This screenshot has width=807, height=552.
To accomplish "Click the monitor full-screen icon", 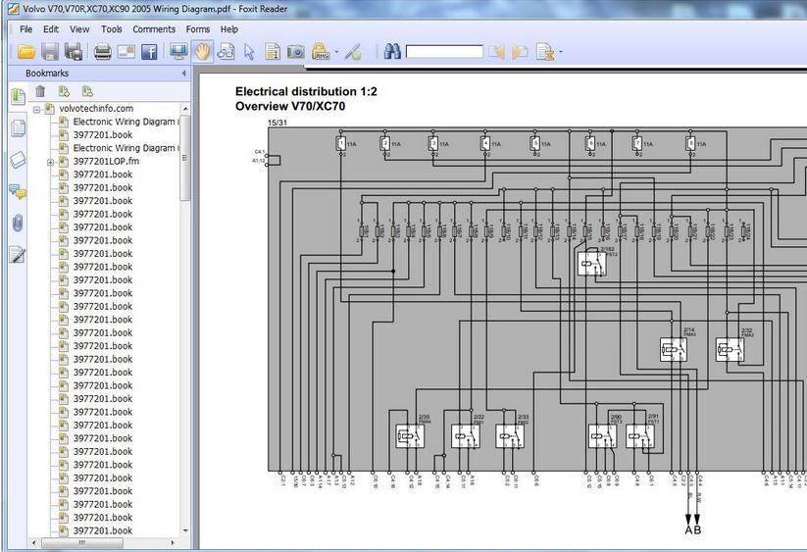I will [x=178, y=51].
